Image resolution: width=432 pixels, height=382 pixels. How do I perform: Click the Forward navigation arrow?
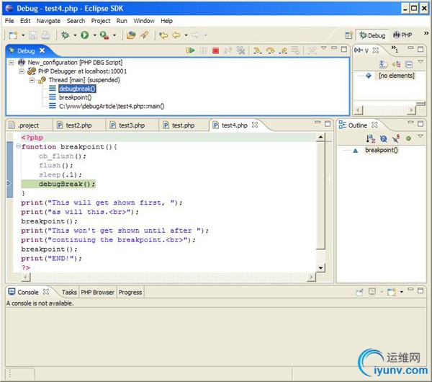pos(196,35)
